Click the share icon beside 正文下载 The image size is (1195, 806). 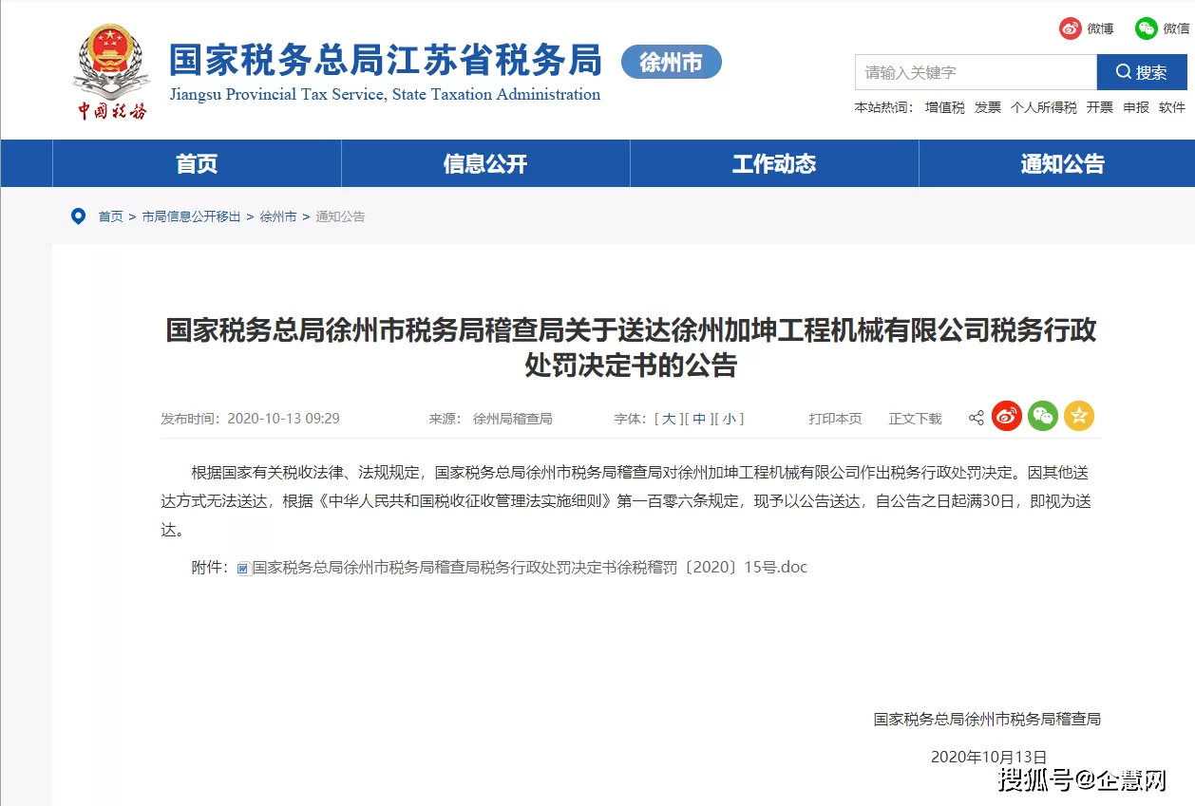pyautogui.click(x=976, y=418)
